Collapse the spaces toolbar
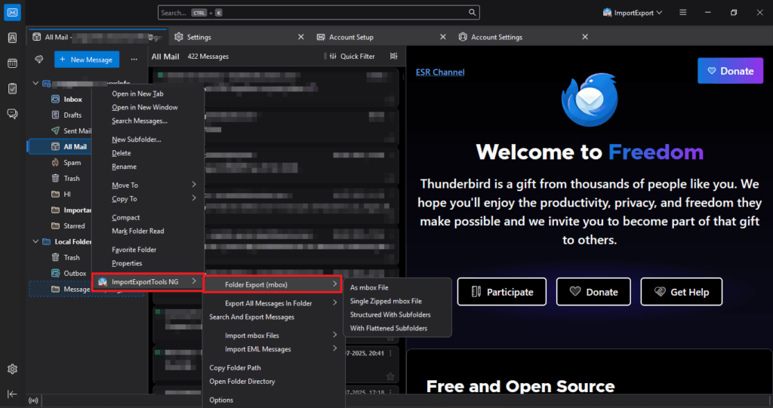The width and height of the screenshot is (773, 408). click(x=12, y=394)
